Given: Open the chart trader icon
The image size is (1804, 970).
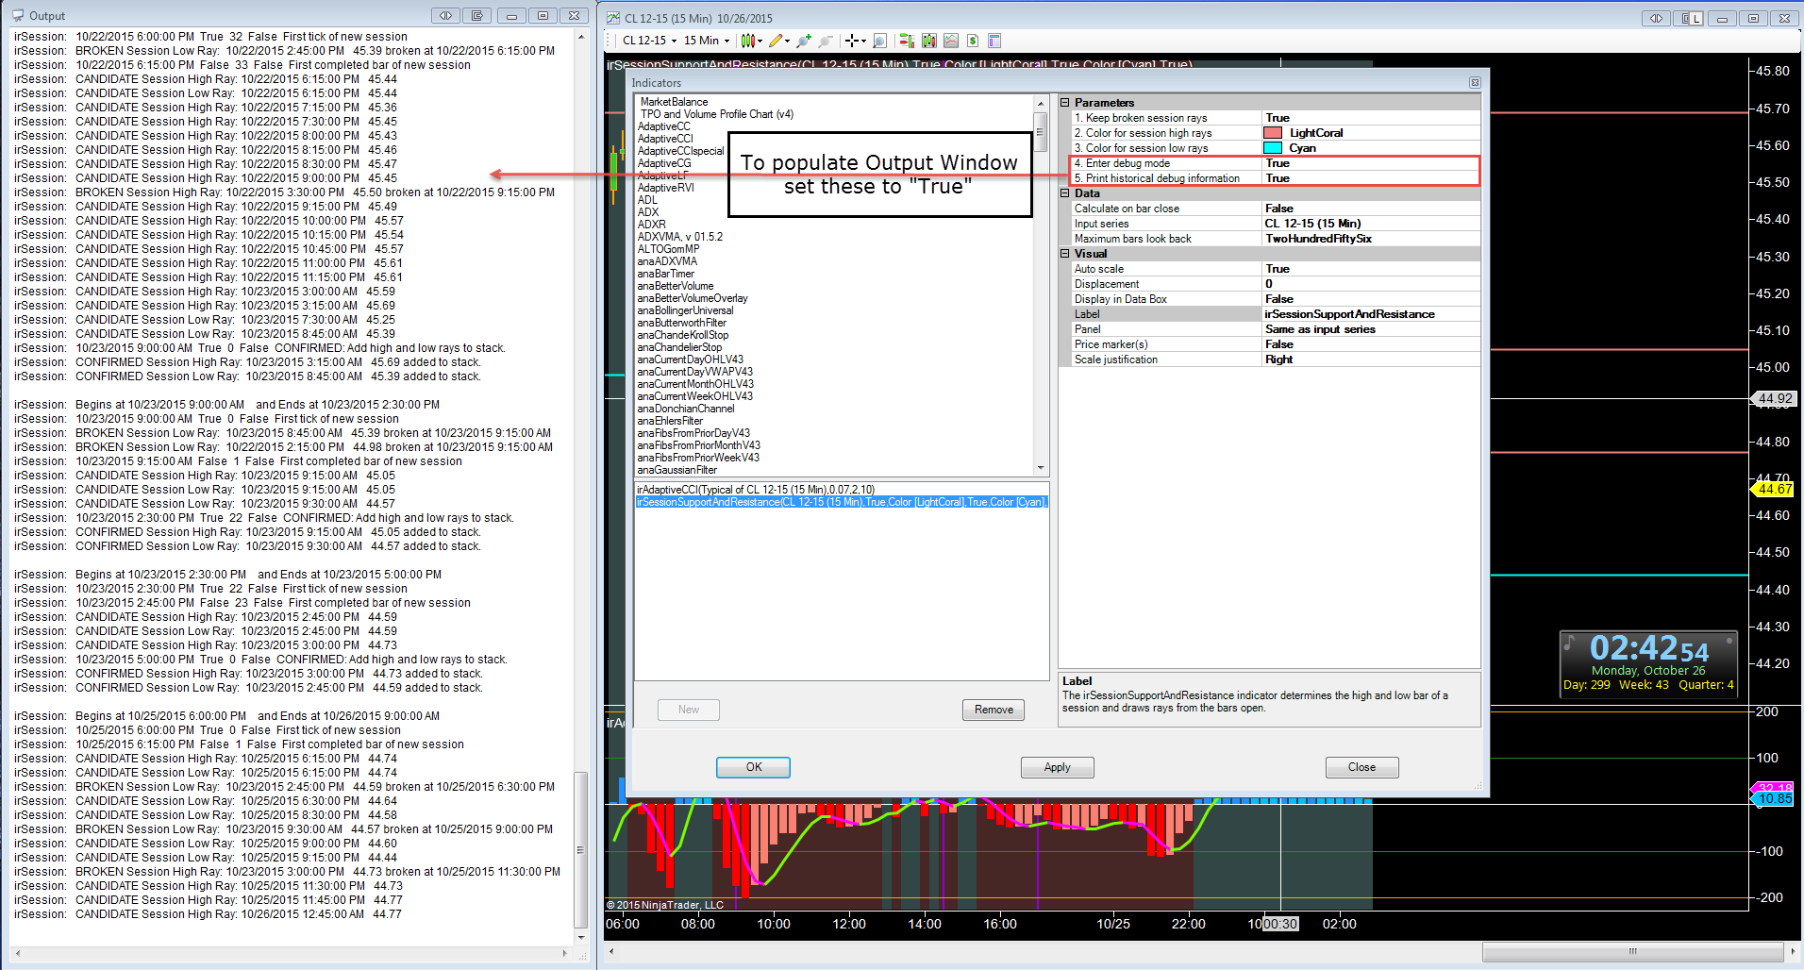Looking at the screenshot, I should [907, 41].
